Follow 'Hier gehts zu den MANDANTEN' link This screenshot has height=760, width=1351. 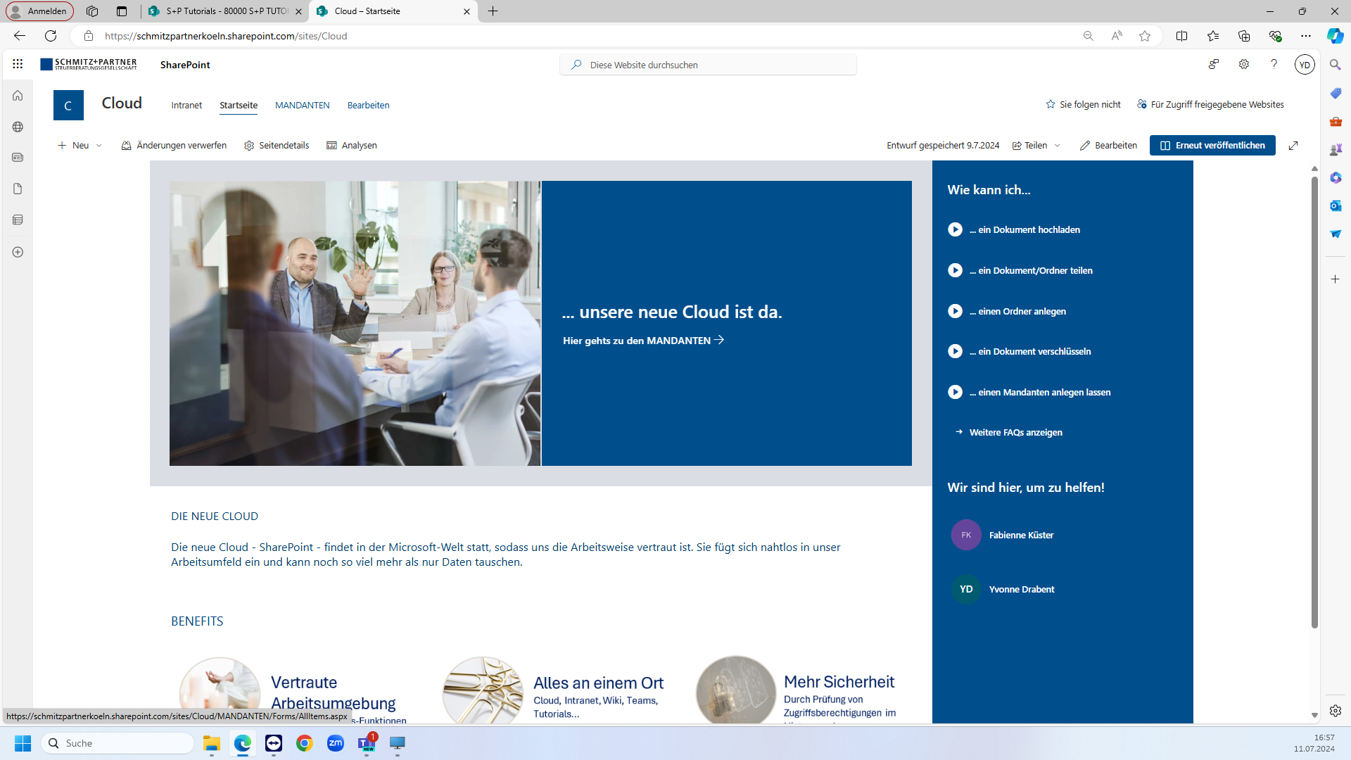pos(642,341)
